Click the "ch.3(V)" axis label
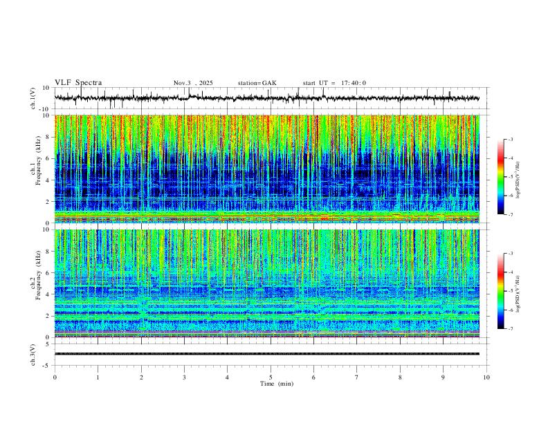 (x=33, y=355)
